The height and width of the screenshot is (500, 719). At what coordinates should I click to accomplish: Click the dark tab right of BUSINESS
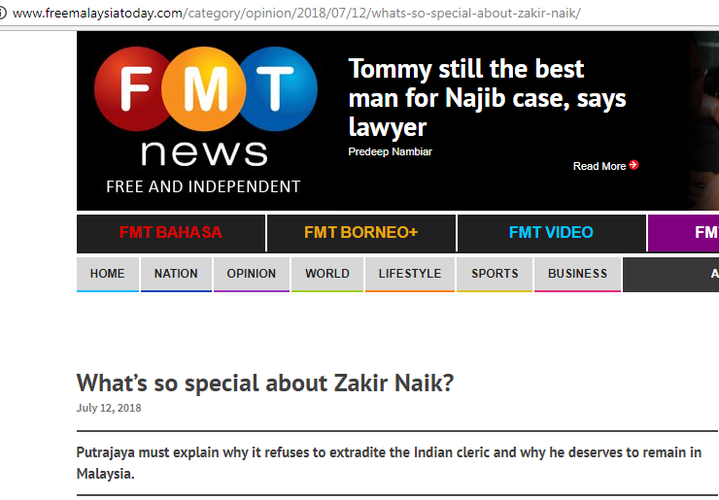[670, 274]
